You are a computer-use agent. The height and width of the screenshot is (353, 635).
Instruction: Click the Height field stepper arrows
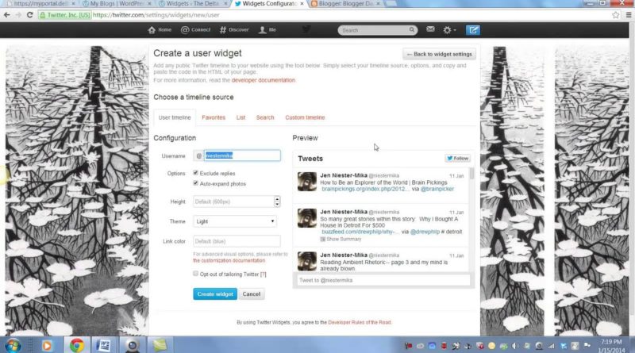click(277, 201)
